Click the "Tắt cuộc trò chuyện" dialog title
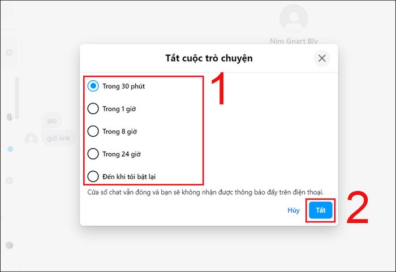Image resolution: width=396 pixels, height=272 pixels. pos(209,58)
